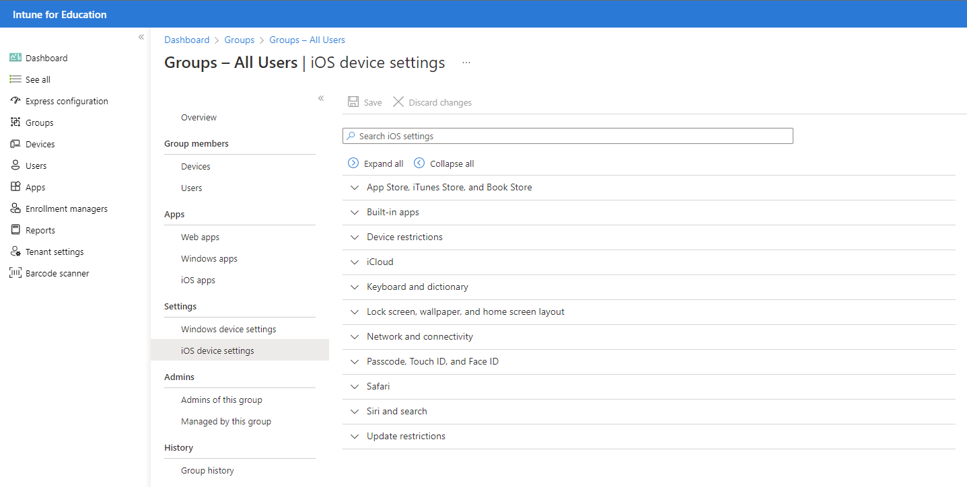Select the Groups icon in sidebar

[15, 122]
